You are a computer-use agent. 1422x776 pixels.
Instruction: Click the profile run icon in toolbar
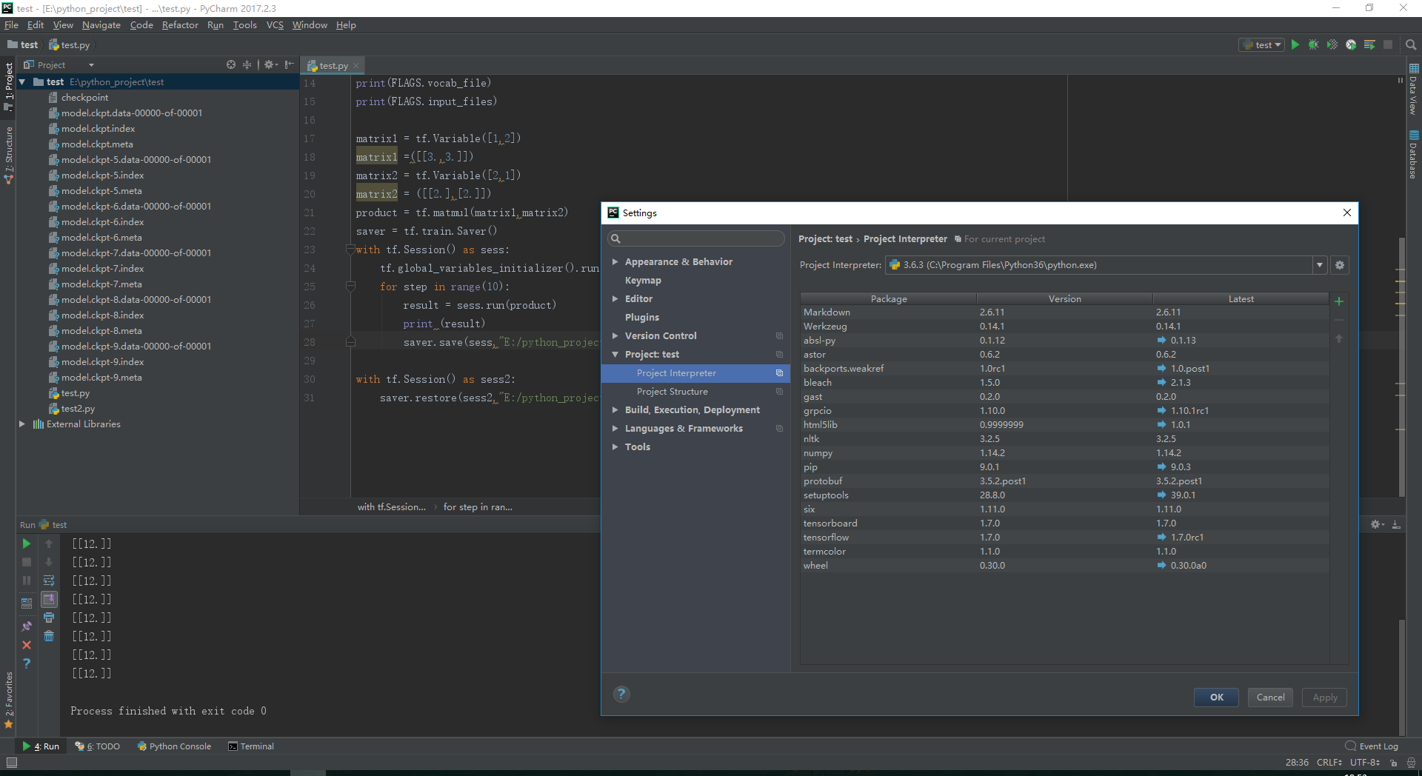[x=1351, y=44]
